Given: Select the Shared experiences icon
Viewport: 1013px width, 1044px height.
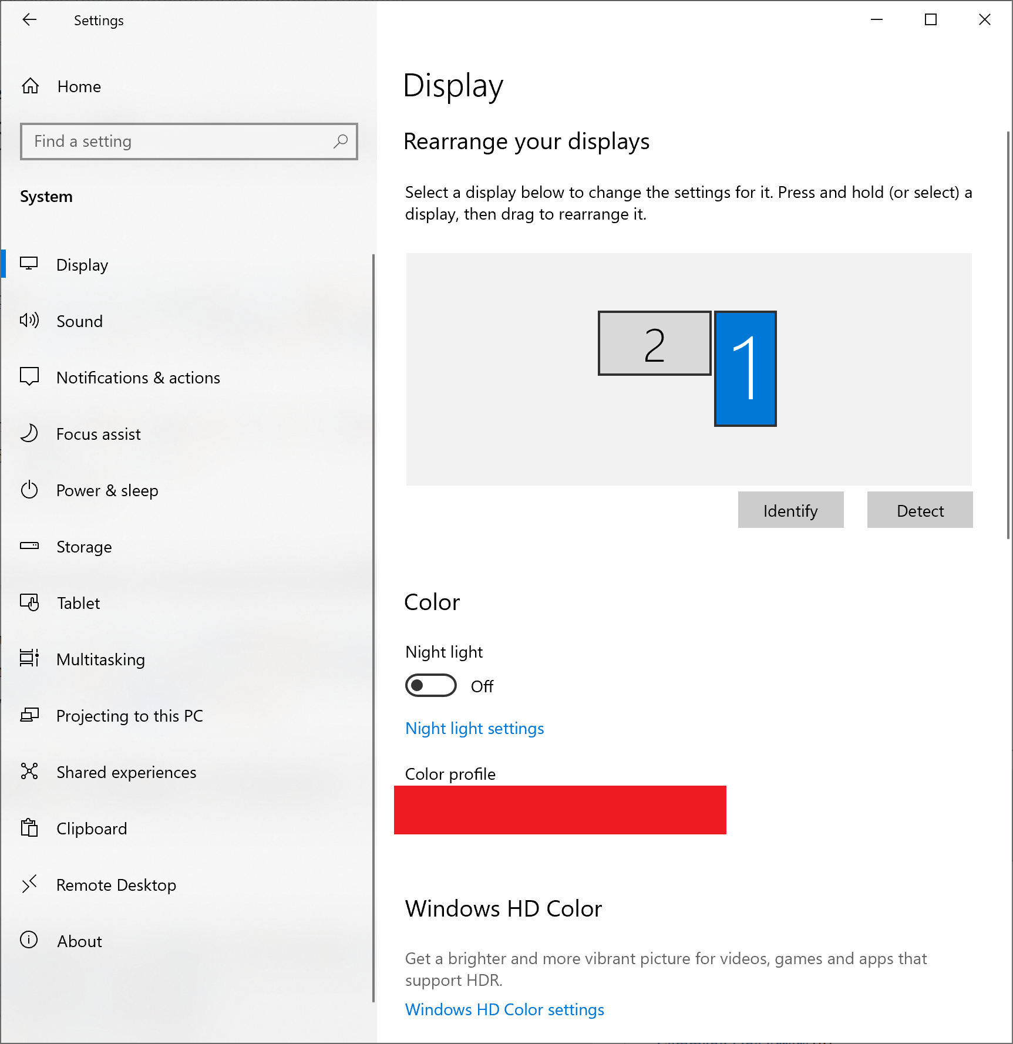Looking at the screenshot, I should click(29, 772).
